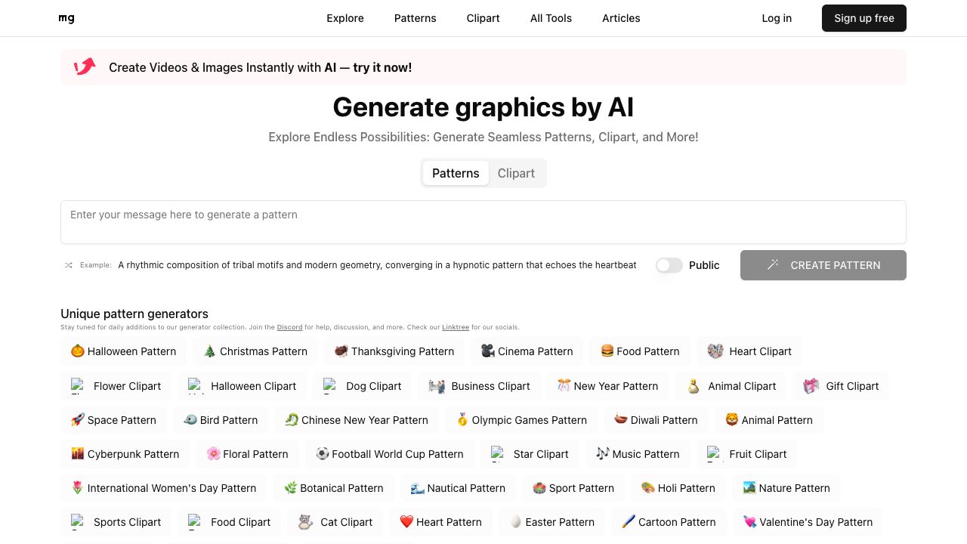
Task: Click the soccer ball Football World Cup icon
Action: (323, 454)
